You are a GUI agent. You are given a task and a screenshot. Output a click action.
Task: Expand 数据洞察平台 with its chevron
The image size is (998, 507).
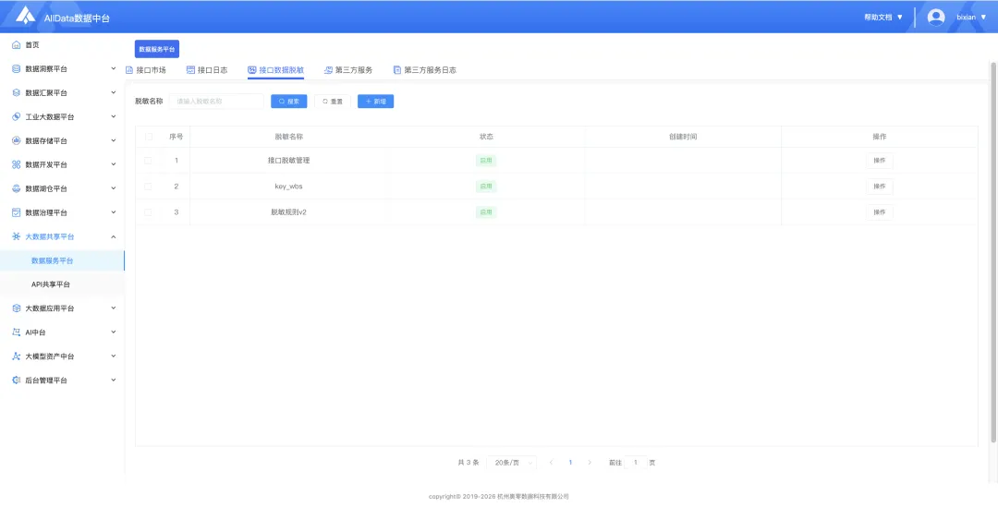coord(114,68)
